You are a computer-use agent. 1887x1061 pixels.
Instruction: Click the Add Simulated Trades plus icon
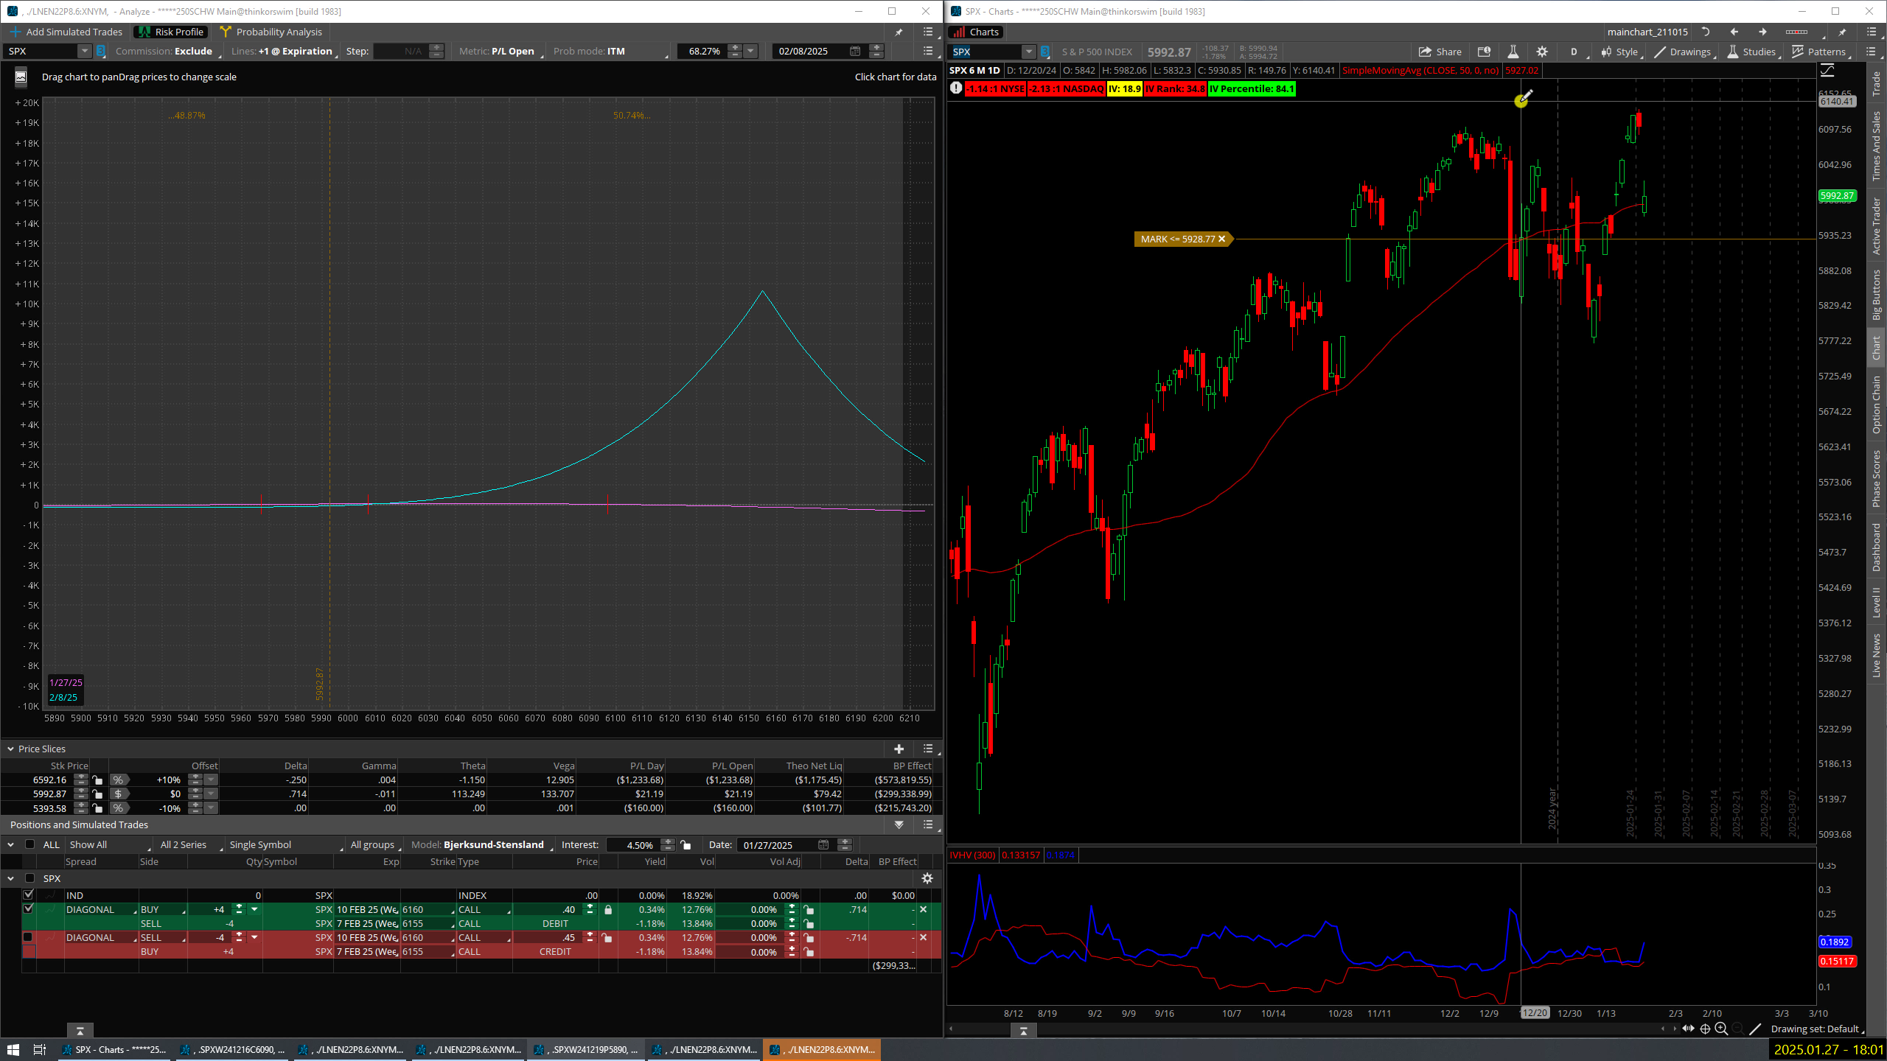point(15,32)
